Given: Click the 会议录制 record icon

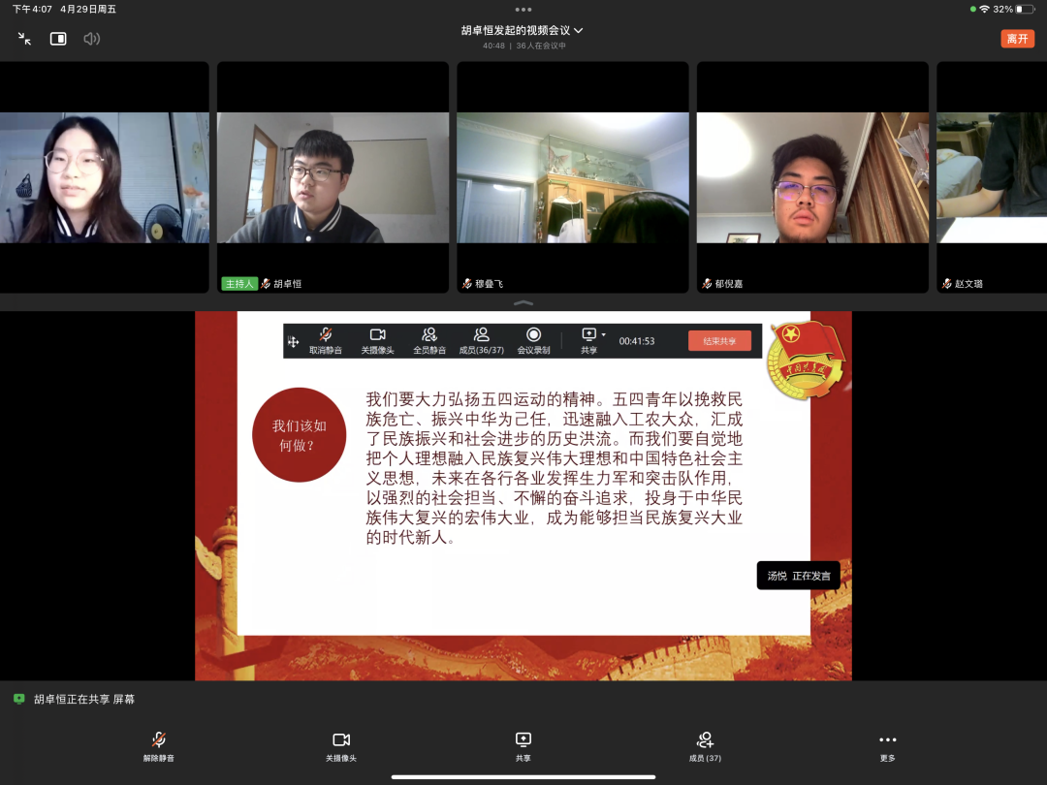Looking at the screenshot, I should [533, 341].
